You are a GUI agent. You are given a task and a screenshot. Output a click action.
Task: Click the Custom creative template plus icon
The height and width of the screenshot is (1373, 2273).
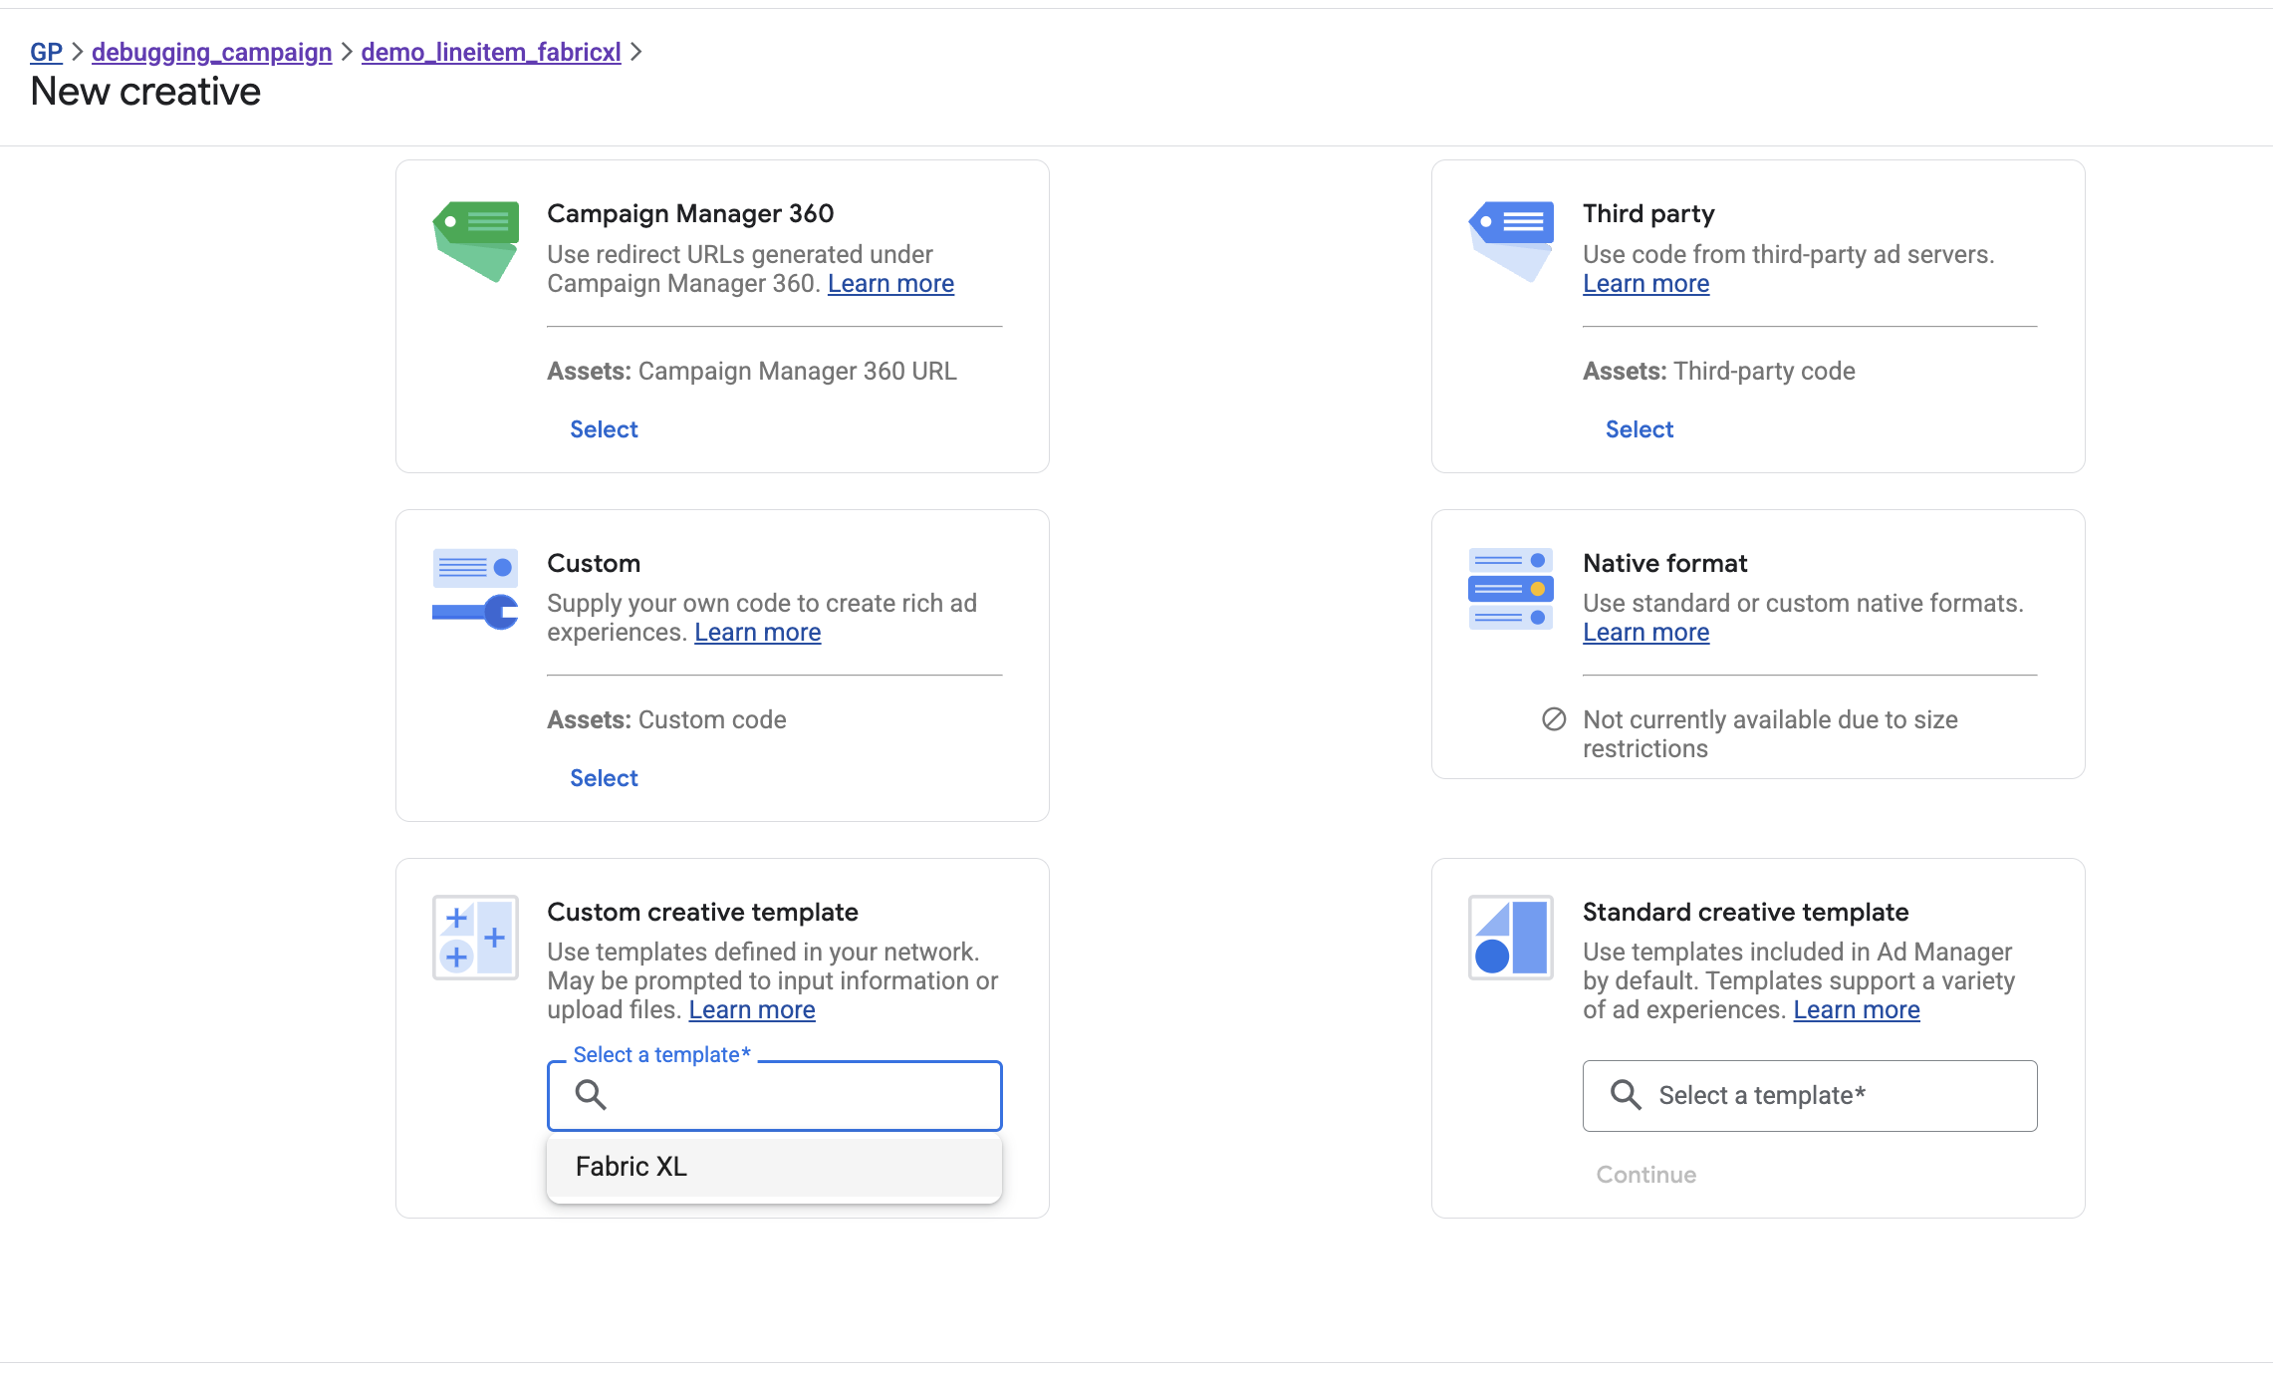475,938
